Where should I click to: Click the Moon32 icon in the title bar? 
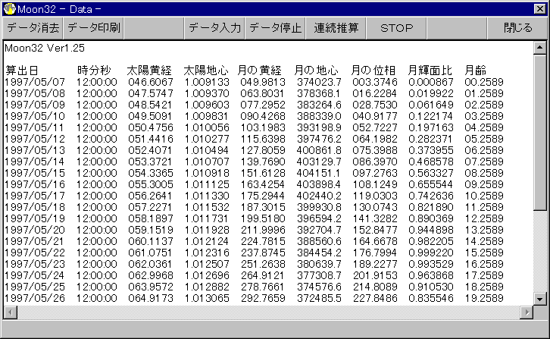click(x=9, y=7)
